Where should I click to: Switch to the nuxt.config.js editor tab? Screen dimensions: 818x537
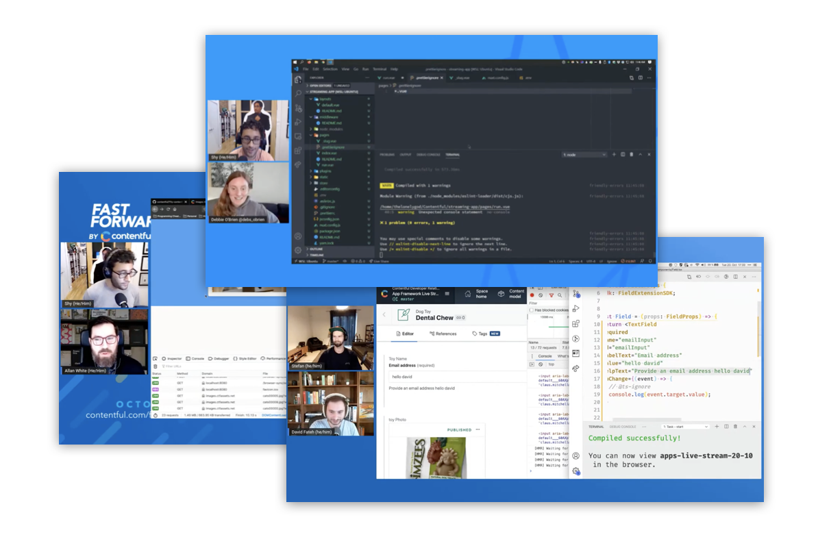click(495, 77)
